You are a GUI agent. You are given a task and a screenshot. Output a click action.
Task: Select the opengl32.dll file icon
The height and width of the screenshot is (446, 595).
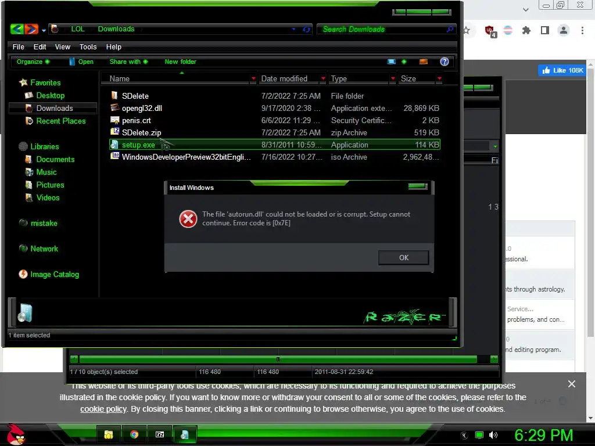point(114,107)
